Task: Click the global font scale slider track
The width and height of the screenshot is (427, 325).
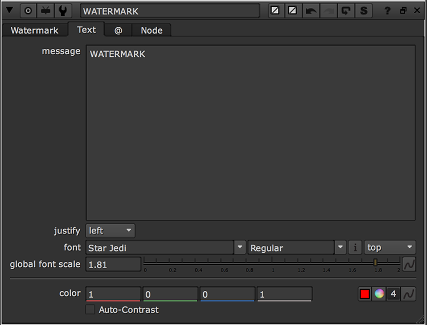Action: tap(272, 262)
